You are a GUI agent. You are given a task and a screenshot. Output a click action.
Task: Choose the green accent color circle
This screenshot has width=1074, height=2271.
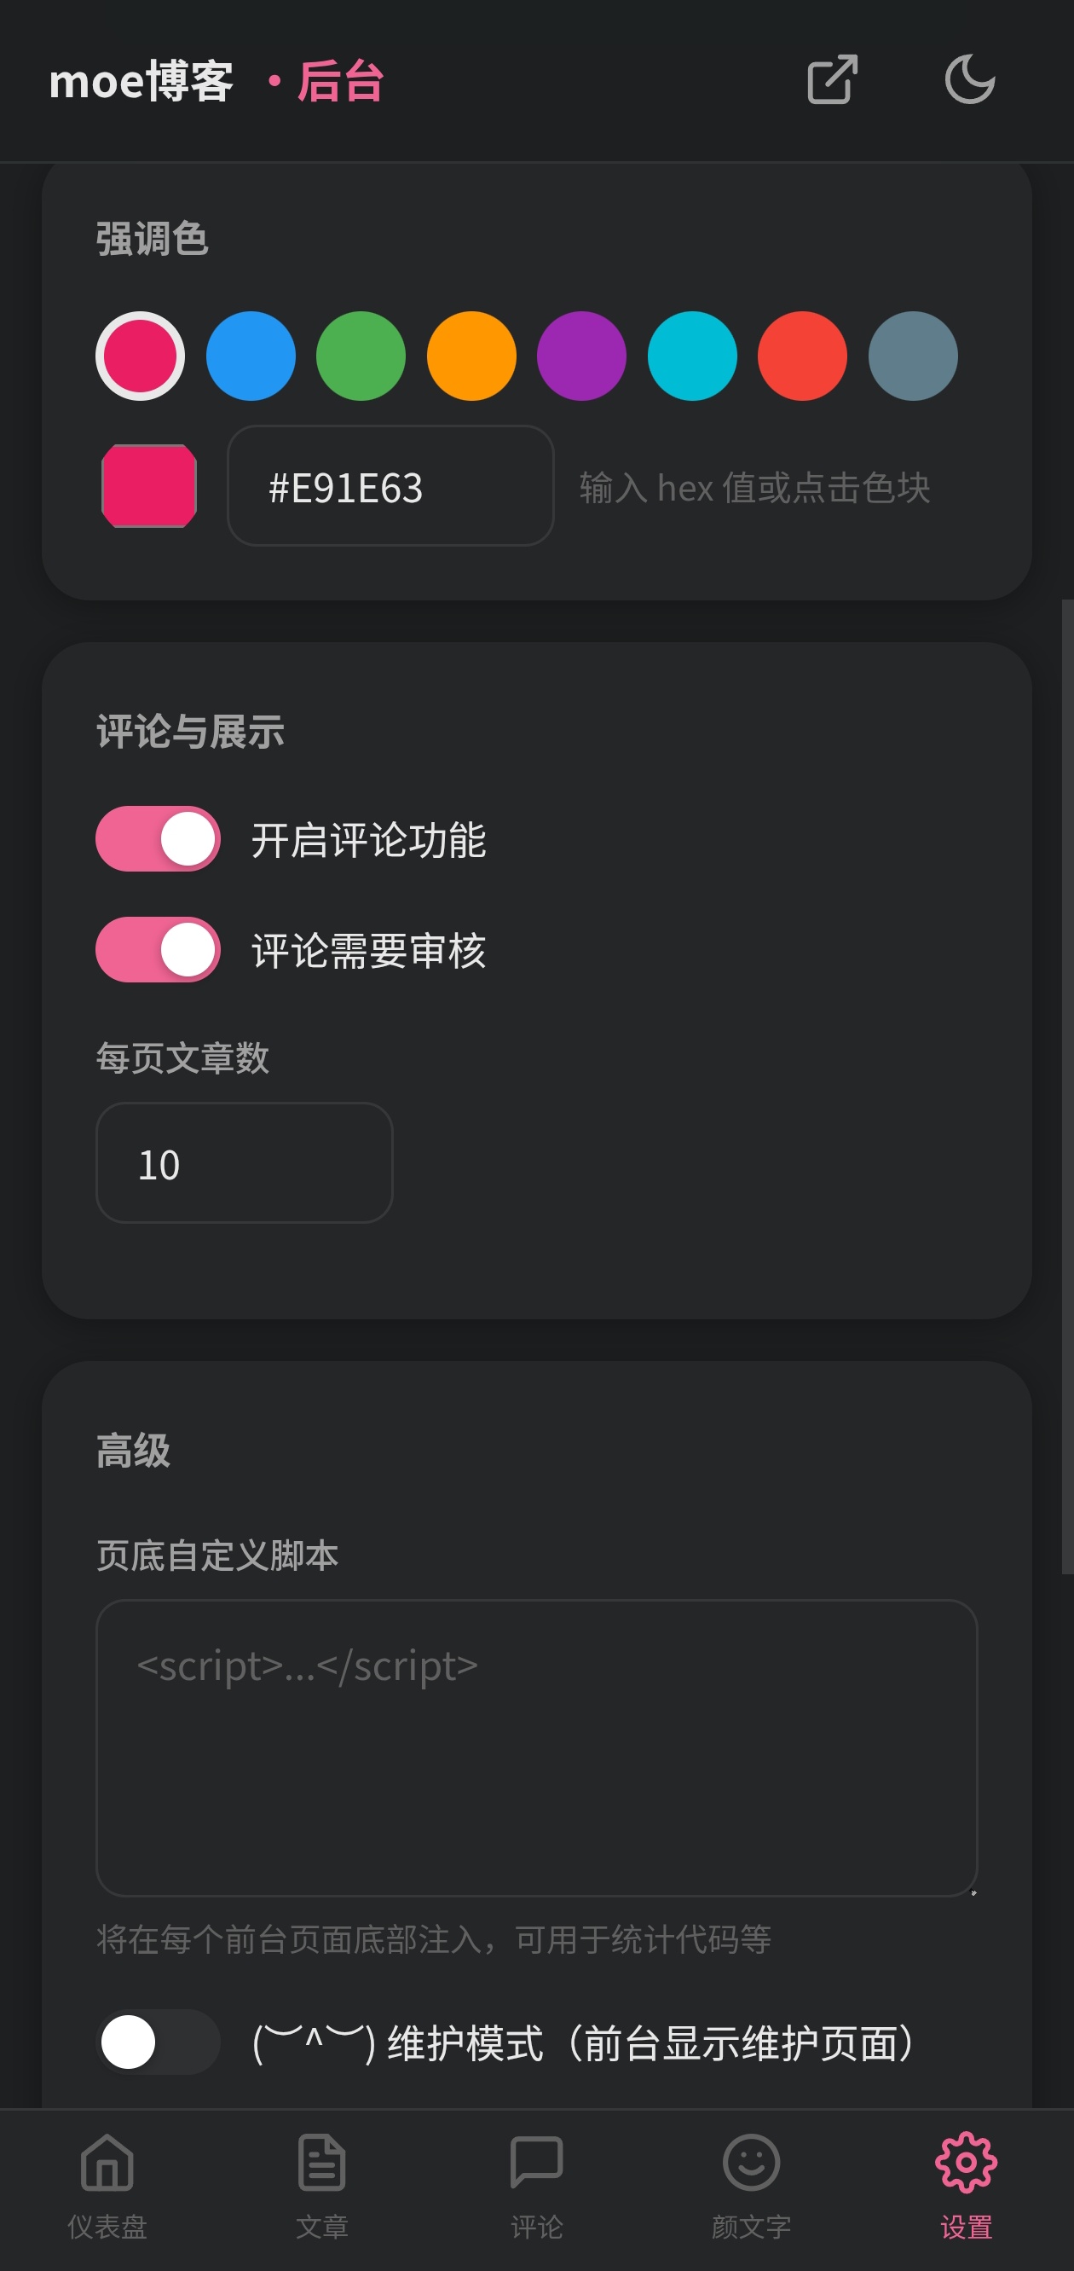[x=361, y=356]
